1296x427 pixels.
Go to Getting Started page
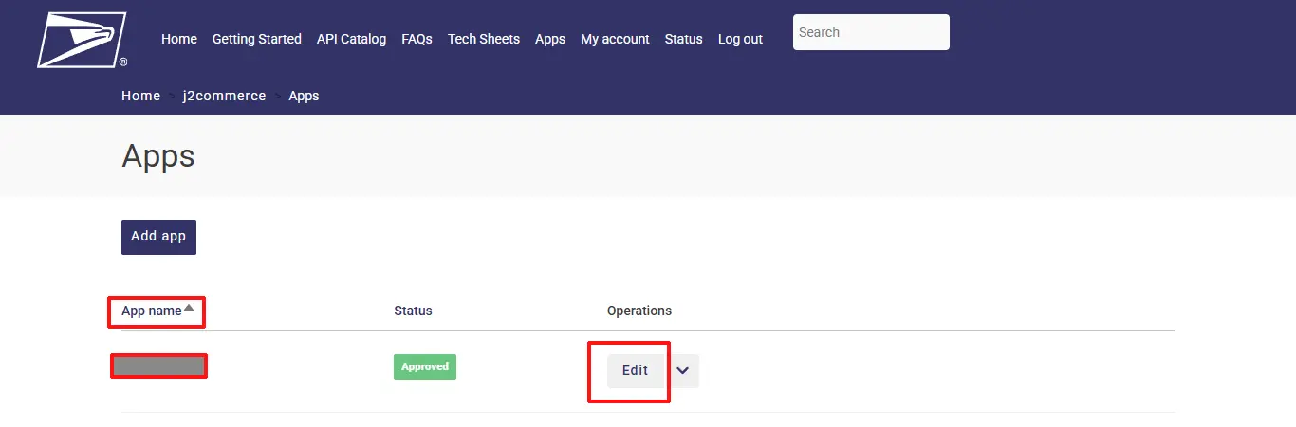tap(257, 39)
